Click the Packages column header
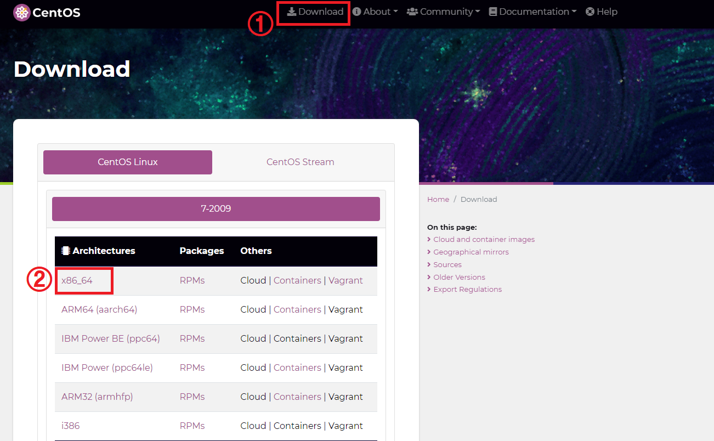 tap(202, 251)
